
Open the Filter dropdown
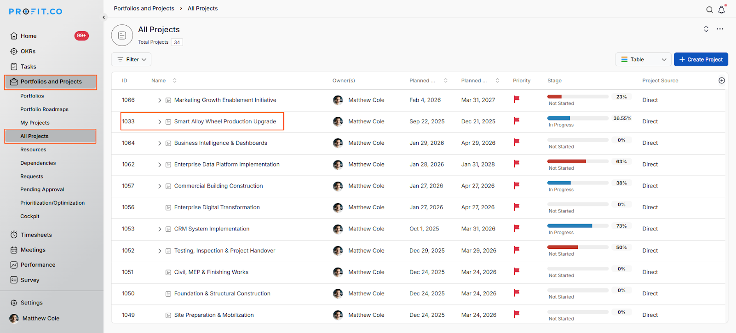point(131,59)
